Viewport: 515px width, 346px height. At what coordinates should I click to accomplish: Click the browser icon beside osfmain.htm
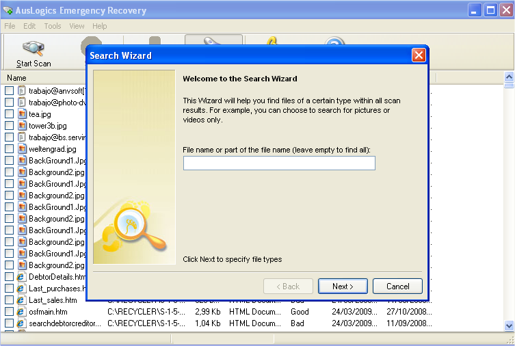pos(21,312)
